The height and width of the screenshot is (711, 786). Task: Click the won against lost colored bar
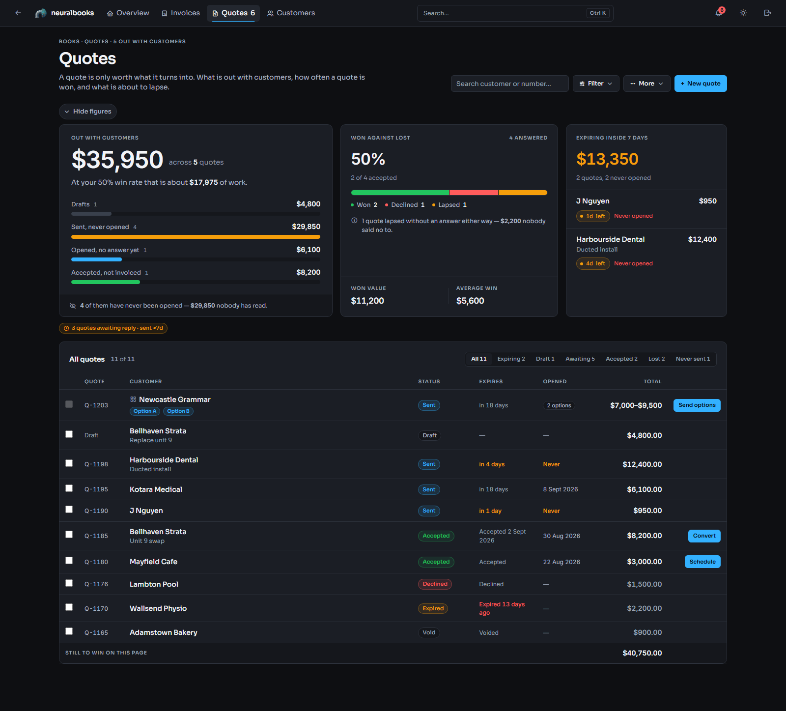449,193
